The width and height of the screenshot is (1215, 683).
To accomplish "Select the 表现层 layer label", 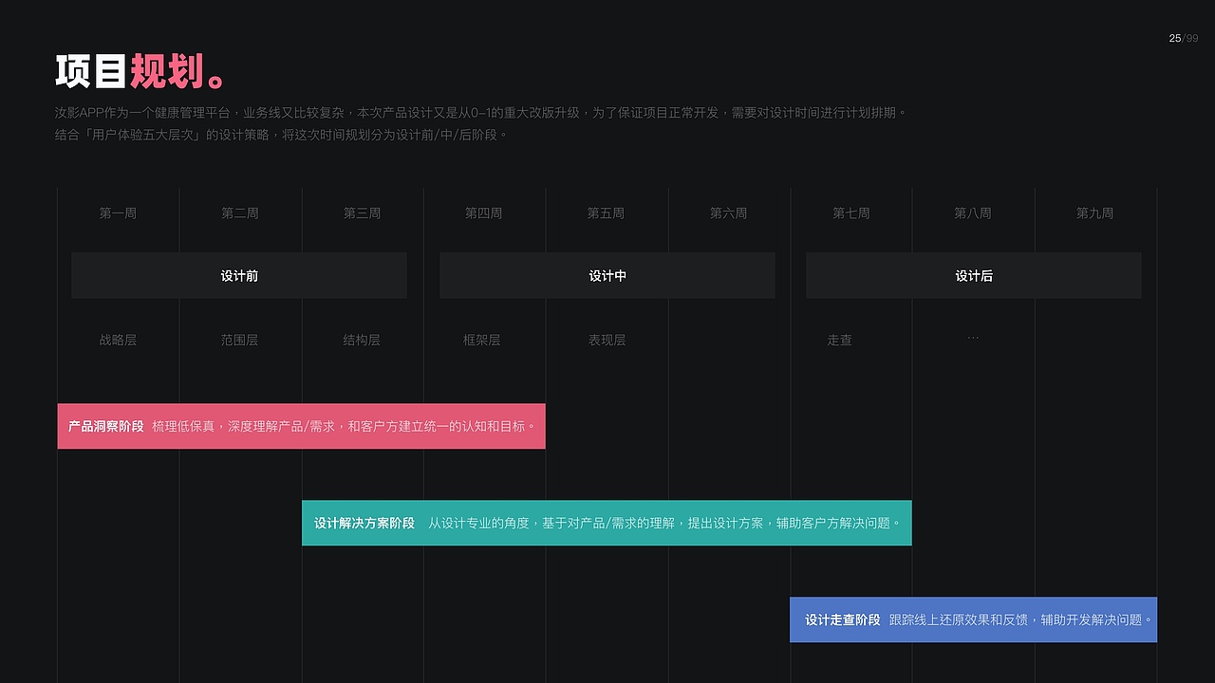I will (607, 339).
